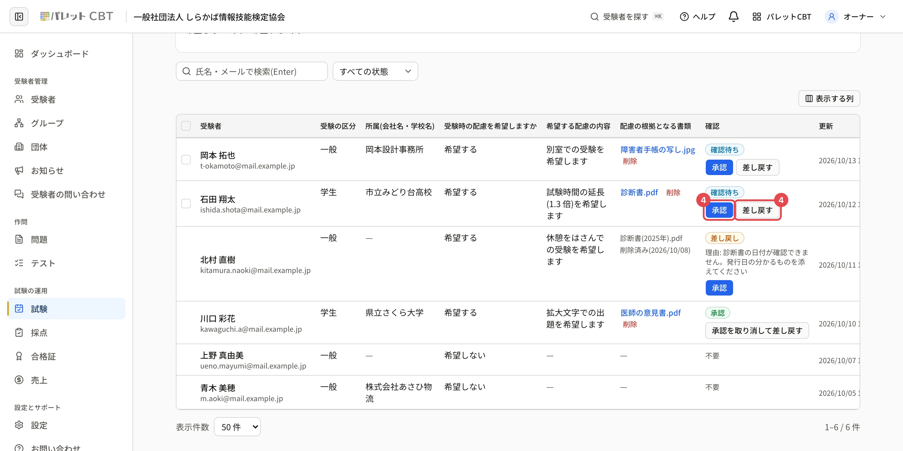Collapse the sidebar with the panel icon
This screenshot has width=903, height=451.
click(19, 16)
